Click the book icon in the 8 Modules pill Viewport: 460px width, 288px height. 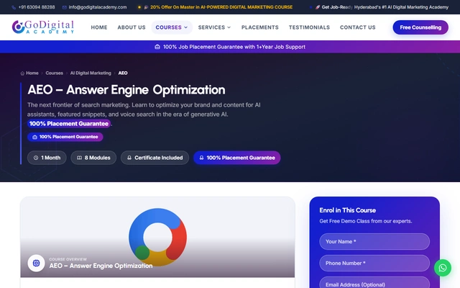[x=79, y=158]
